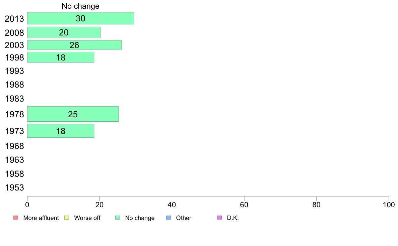Viewport: 398px width, 246px height.
Task: Click the No change column heading
Action: [80, 6]
